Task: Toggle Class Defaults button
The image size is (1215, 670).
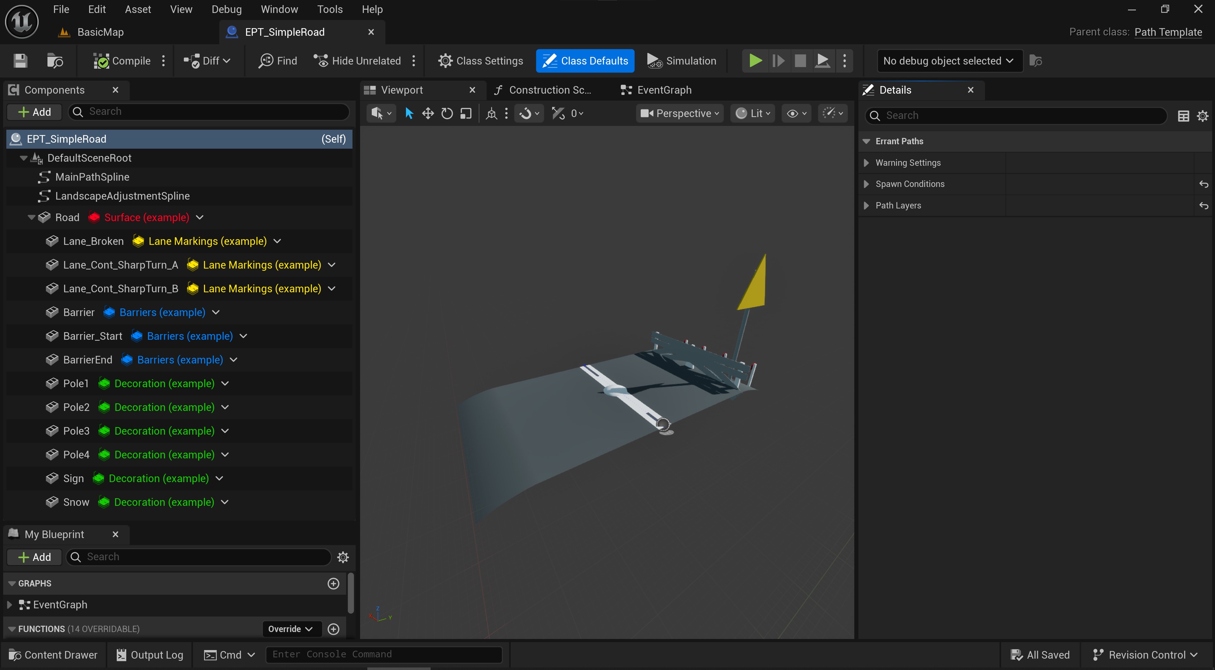Action: (x=585, y=61)
